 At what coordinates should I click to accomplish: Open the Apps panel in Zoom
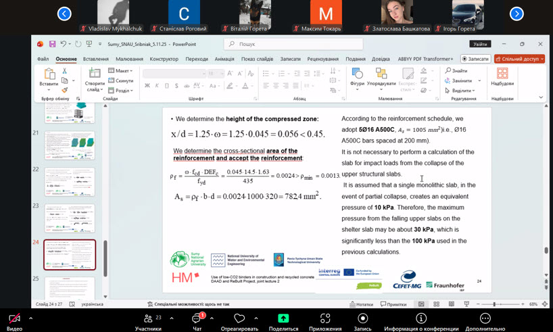[x=325, y=318]
